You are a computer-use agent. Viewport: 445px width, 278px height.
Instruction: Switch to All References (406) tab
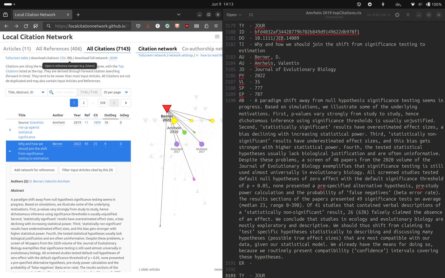tap(59, 49)
